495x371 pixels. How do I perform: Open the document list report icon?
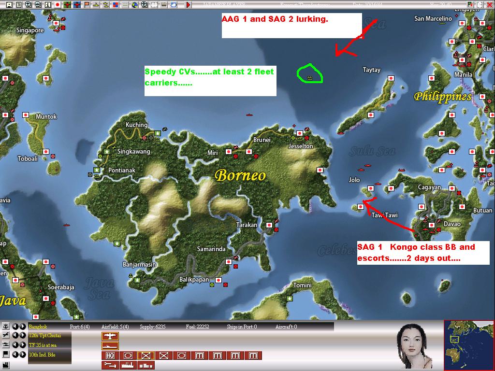click(x=19, y=5)
